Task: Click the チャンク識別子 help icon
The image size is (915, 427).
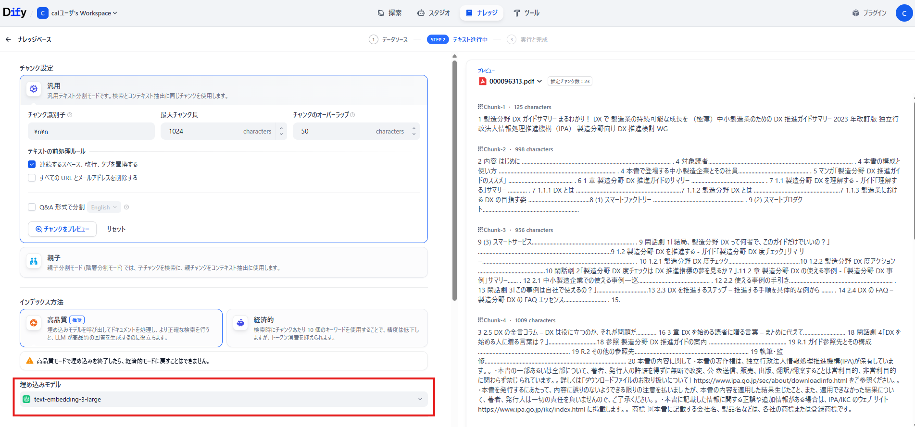Action: (70, 115)
